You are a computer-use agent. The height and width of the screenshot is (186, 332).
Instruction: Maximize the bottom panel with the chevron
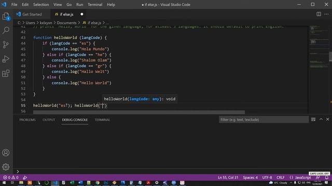[x=321, y=119]
